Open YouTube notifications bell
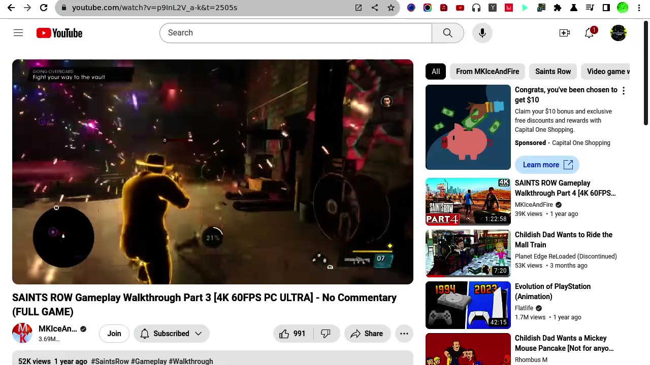Viewport: 650px width, 365px height. (x=590, y=33)
